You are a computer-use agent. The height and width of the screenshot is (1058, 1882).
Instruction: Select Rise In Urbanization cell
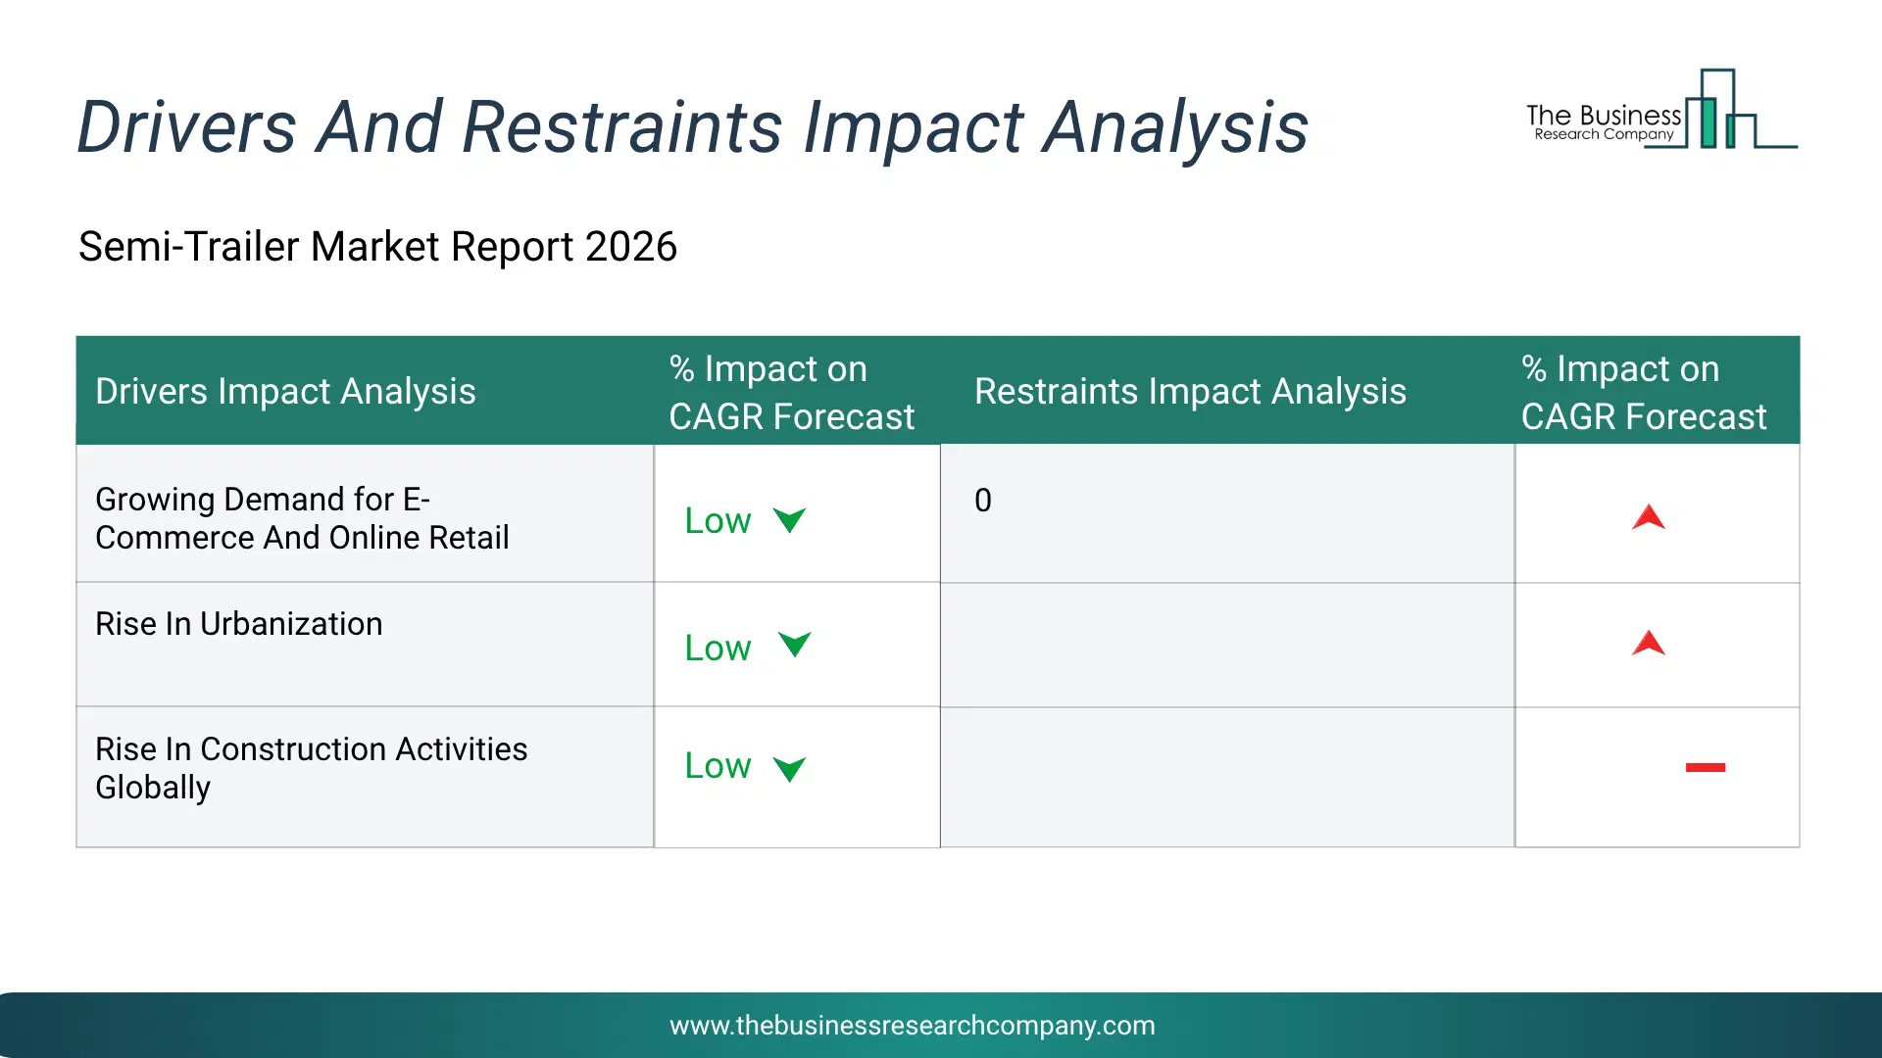tap(365, 645)
